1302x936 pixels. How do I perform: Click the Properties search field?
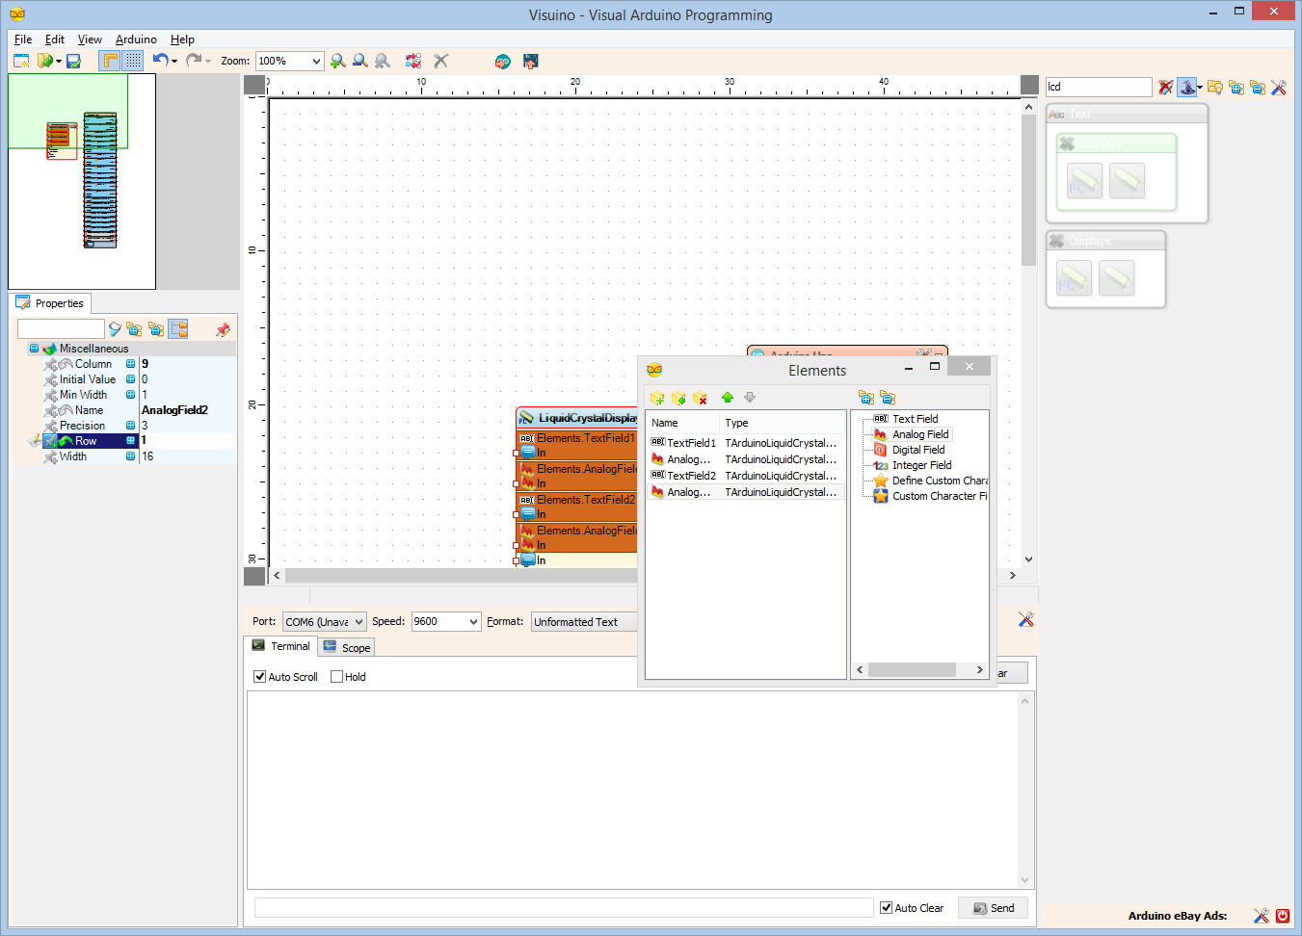click(x=61, y=329)
